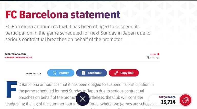This screenshot has height=109, width=197.
Task: Click the 03:03AM Thursday 24 Jul timestamp
Action: coord(19,58)
